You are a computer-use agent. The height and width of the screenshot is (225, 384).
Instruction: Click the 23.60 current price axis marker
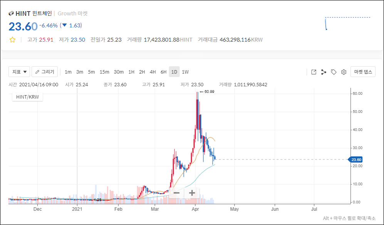[x=355, y=160]
